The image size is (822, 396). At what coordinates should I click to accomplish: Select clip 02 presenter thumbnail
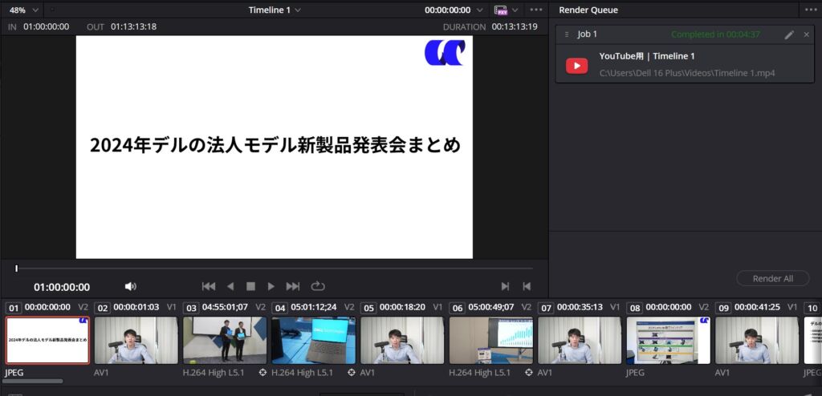point(136,341)
